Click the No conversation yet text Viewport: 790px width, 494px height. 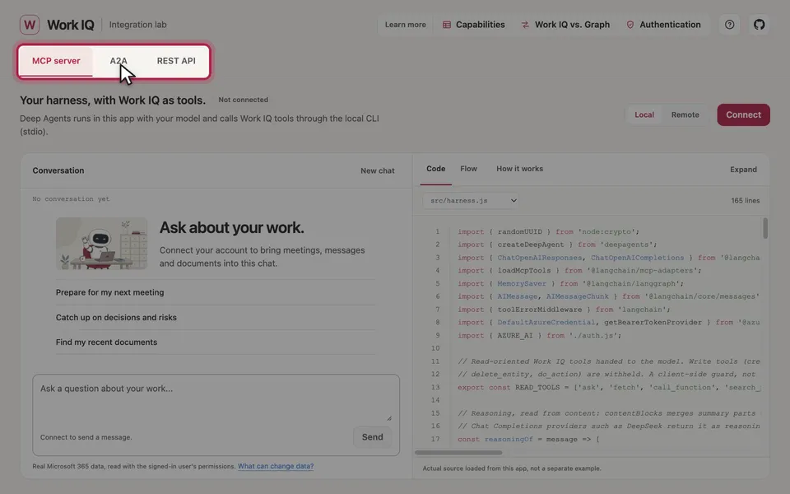[x=71, y=199]
